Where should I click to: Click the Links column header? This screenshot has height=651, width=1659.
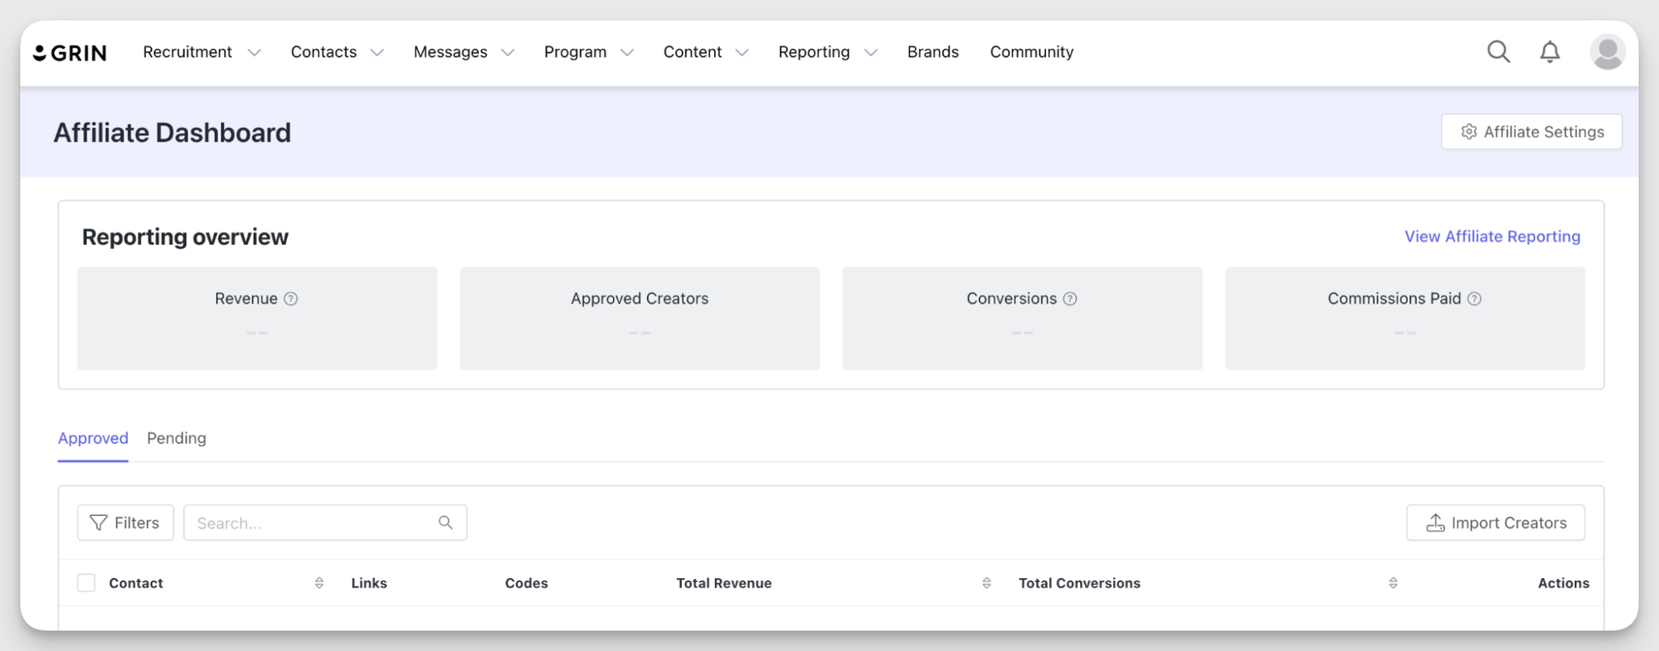point(369,583)
